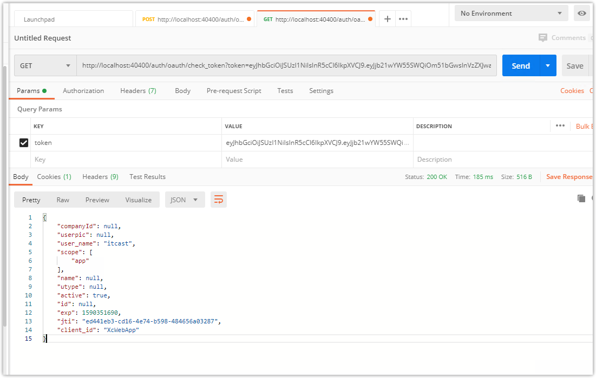The image size is (596, 378).
Task: Select the Pretty view mode
Action: coord(31,200)
